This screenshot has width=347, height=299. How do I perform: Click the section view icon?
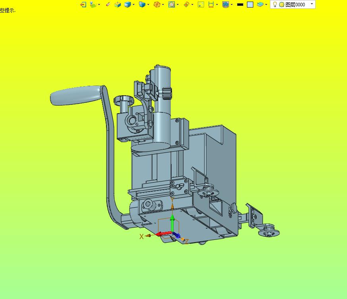(x=172, y=4)
